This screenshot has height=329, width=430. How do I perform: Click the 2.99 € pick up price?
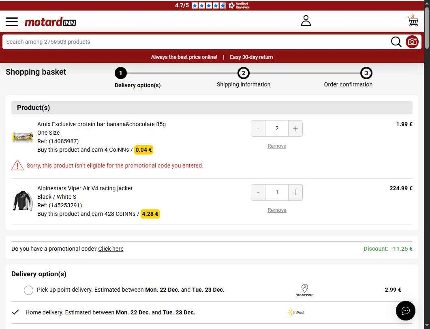(393, 290)
